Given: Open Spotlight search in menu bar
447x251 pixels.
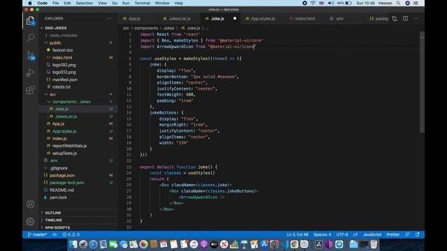Looking at the screenshot, I should pyautogui.click(x=398, y=3).
